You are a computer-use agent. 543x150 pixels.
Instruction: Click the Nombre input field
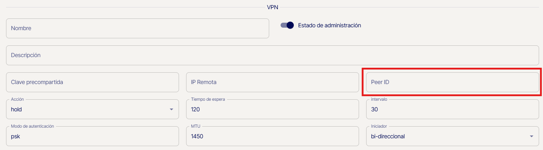point(137,28)
